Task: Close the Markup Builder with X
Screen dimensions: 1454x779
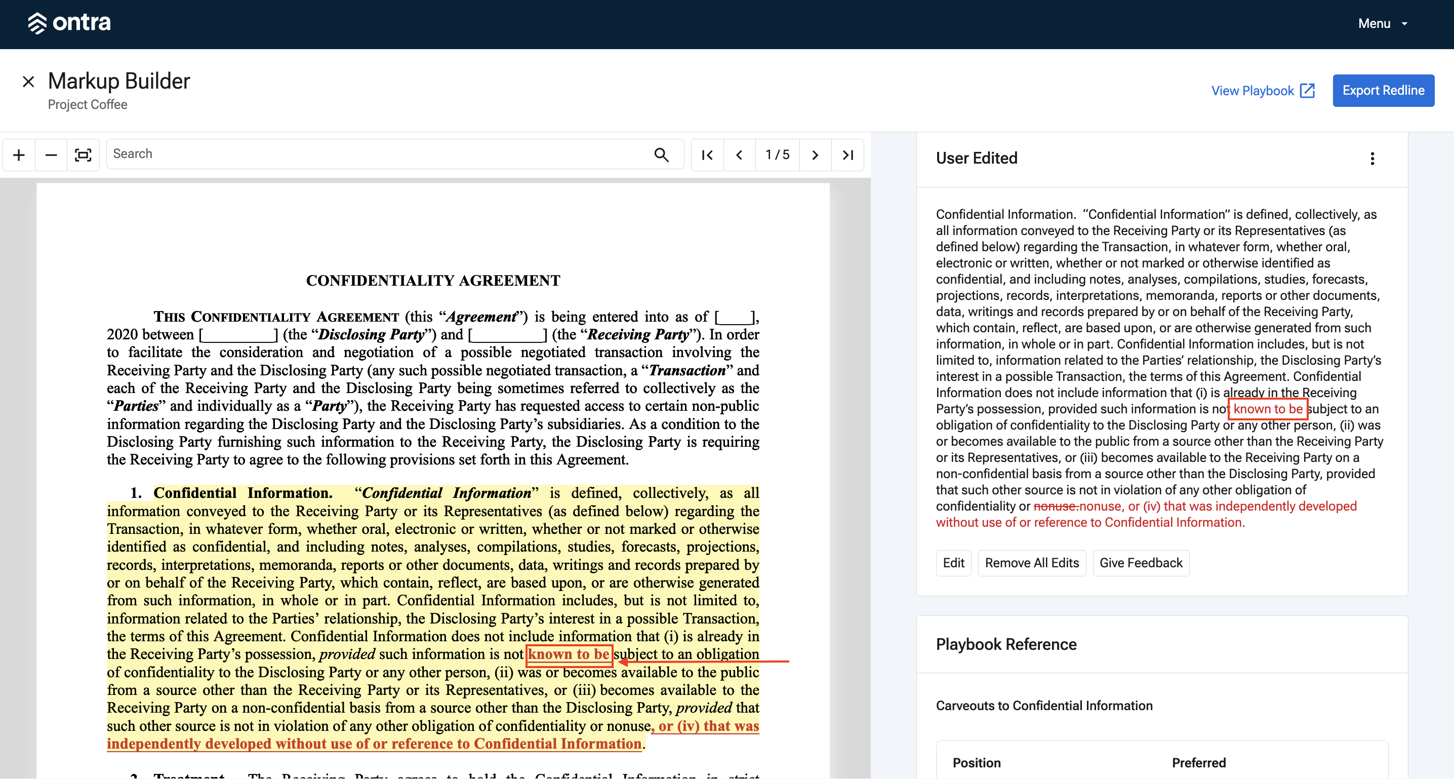Action: point(28,82)
